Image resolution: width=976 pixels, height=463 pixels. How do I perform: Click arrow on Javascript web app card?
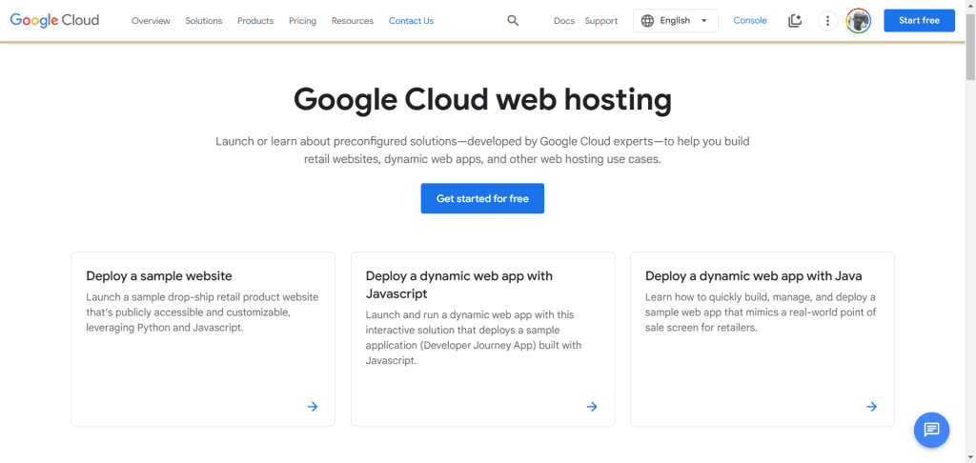click(x=592, y=407)
